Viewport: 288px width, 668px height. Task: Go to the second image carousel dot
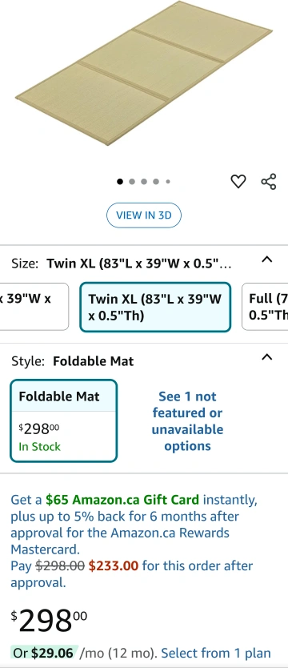[132, 182]
